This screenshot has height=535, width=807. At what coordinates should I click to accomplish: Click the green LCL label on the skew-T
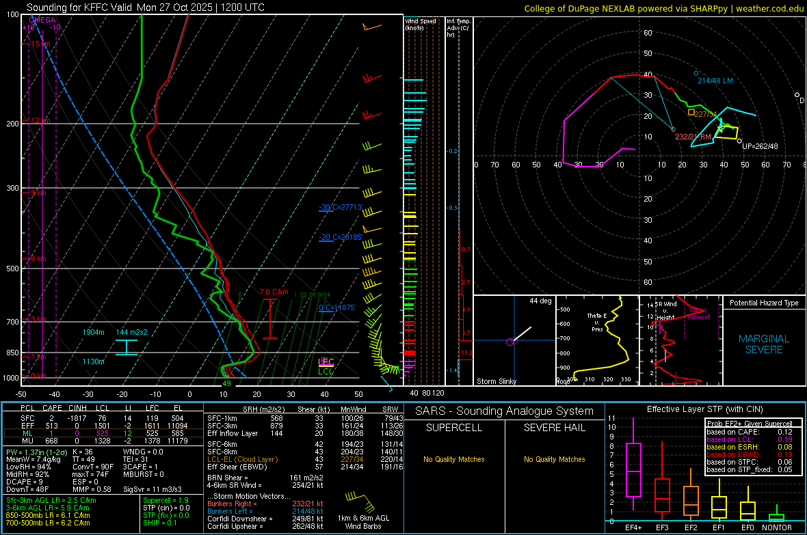(x=326, y=372)
